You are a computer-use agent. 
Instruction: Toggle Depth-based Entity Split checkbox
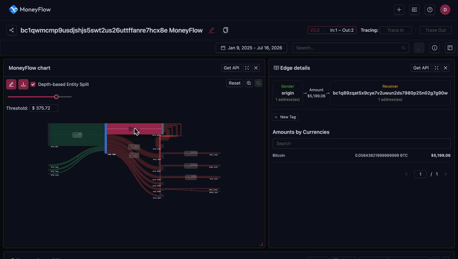click(33, 84)
